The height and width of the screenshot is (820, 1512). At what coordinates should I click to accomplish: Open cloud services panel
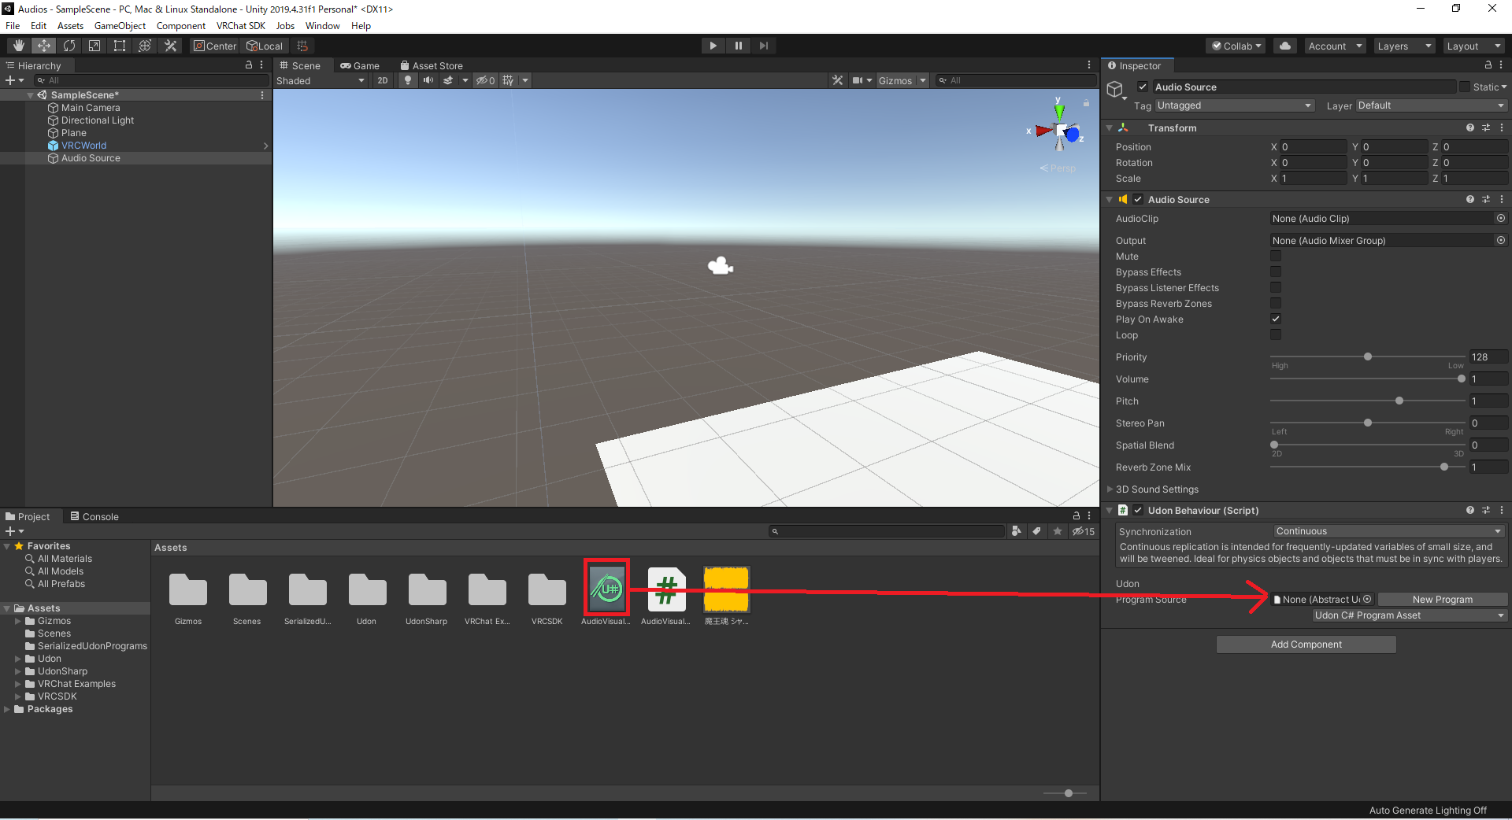[1285, 46]
